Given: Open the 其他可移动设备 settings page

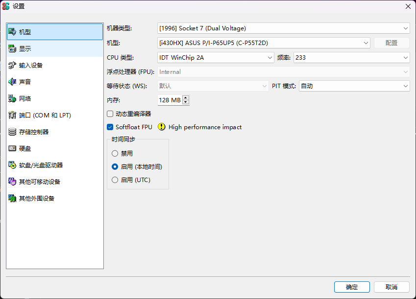Looking at the screenshot, I should coord(39,182).
